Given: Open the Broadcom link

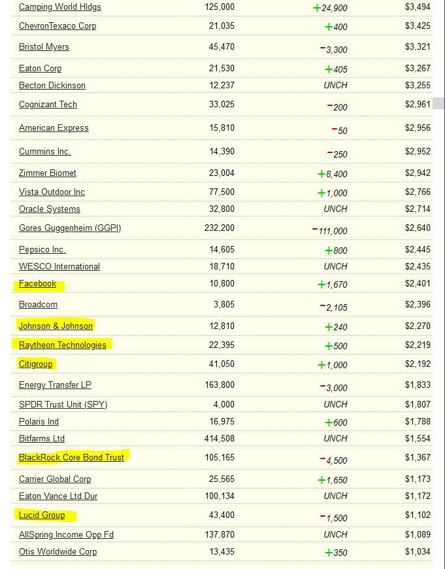Looking at the screenshot, I should click(38, 305).
